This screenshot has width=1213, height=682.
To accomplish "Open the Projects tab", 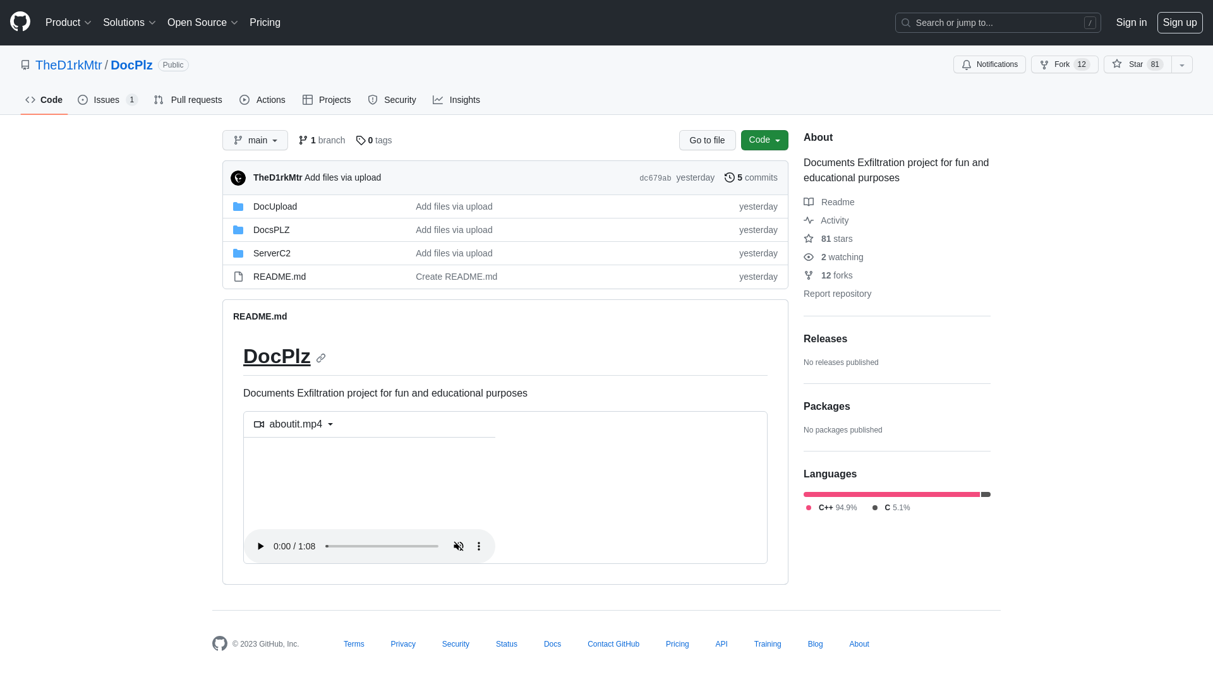I will 327,100.
